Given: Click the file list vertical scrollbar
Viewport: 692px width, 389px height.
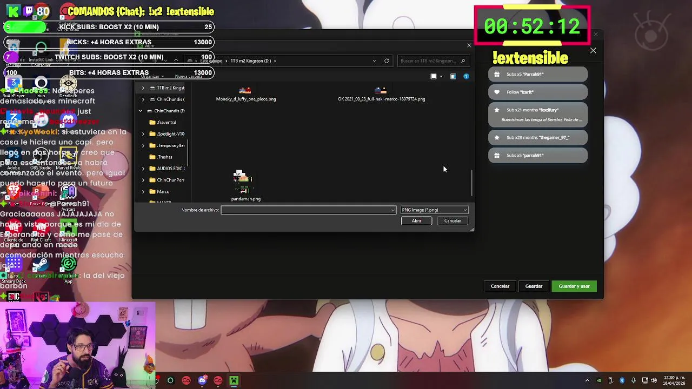Looking at the screenshot, I should click(x=471, y=184).
